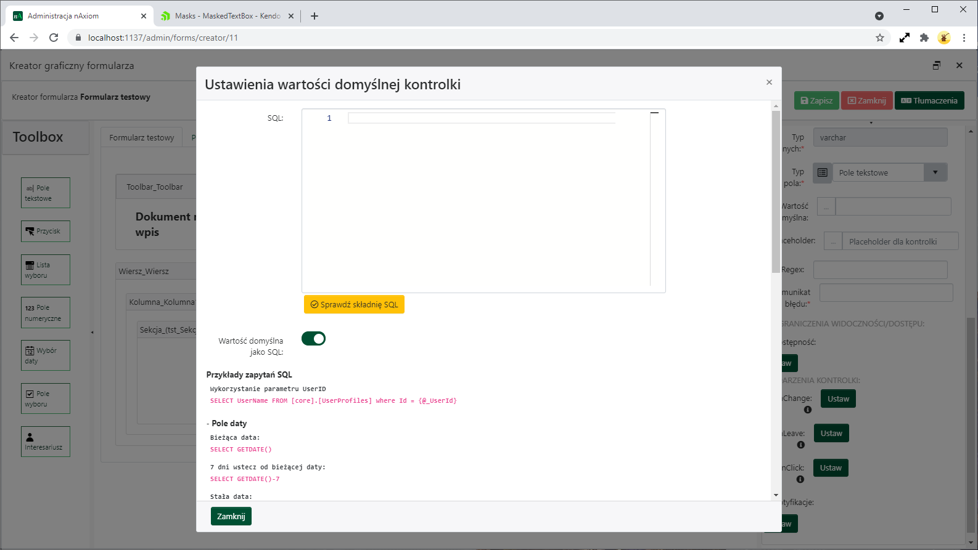Toggle the Wartość domyślna jako SQL switch
978x550 pixels.
[313, 339]
